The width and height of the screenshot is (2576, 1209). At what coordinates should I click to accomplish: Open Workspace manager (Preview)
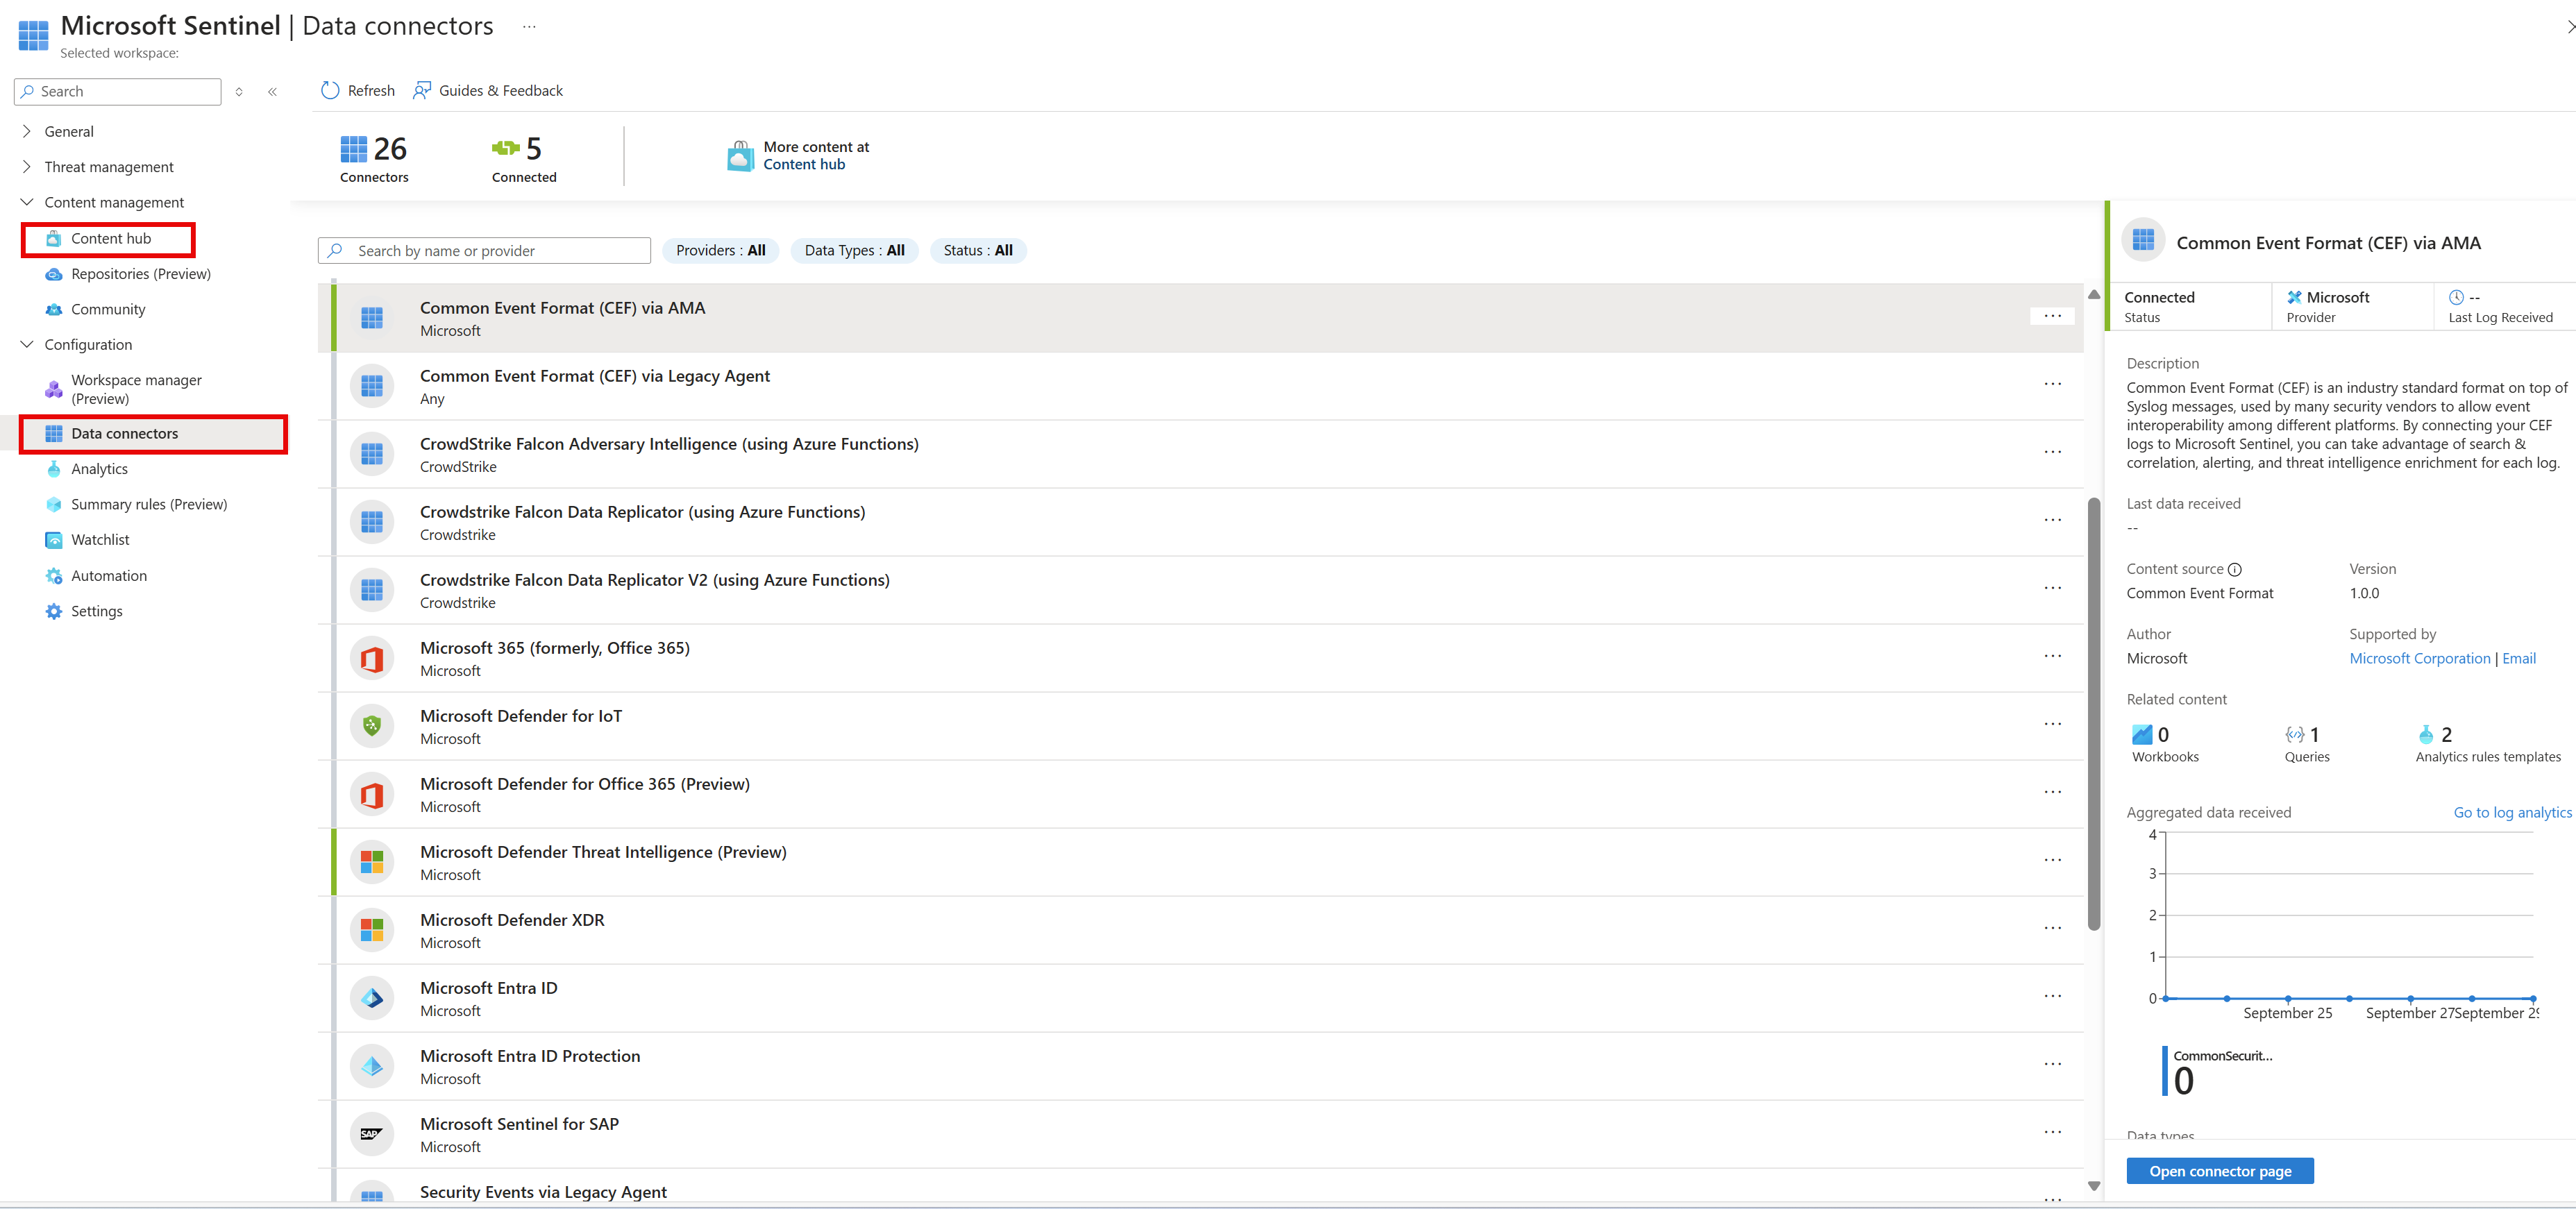136,389
